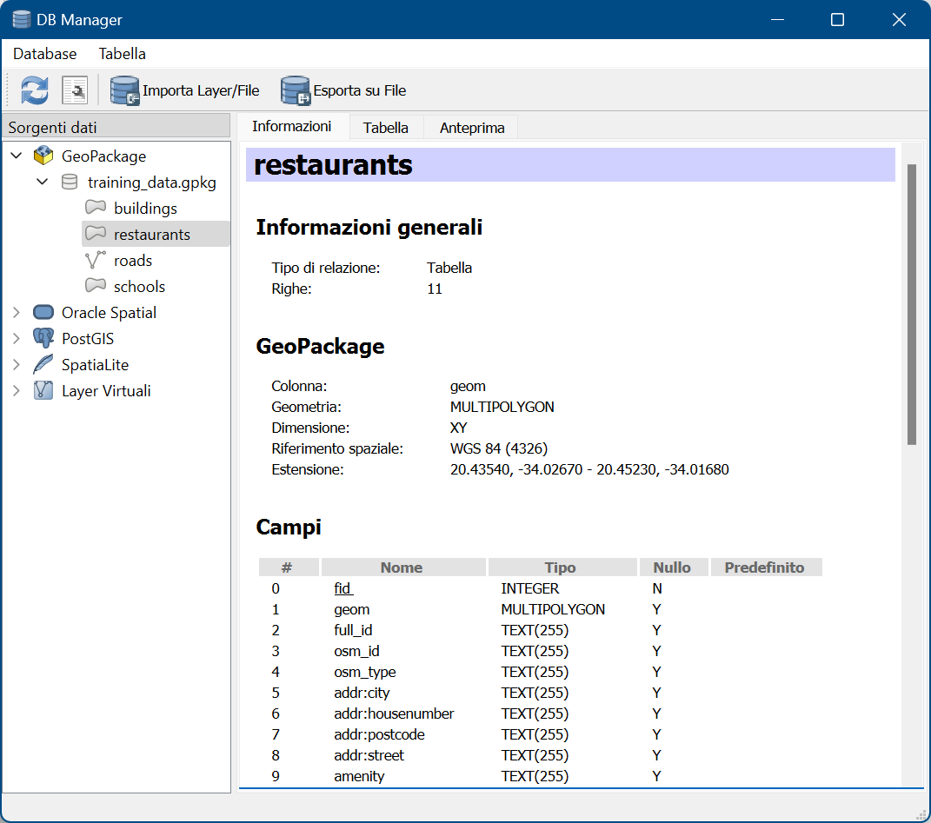Select PostGIS label in tree
Image resolution: width=931 pixels, height=823 pixels.
tap(88, 339)
